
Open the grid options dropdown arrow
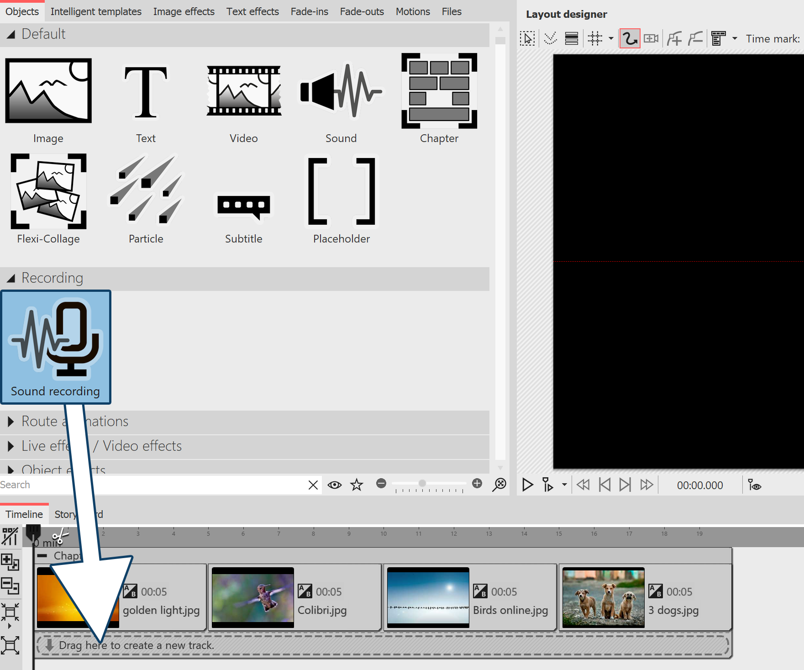tap(611, 39)
